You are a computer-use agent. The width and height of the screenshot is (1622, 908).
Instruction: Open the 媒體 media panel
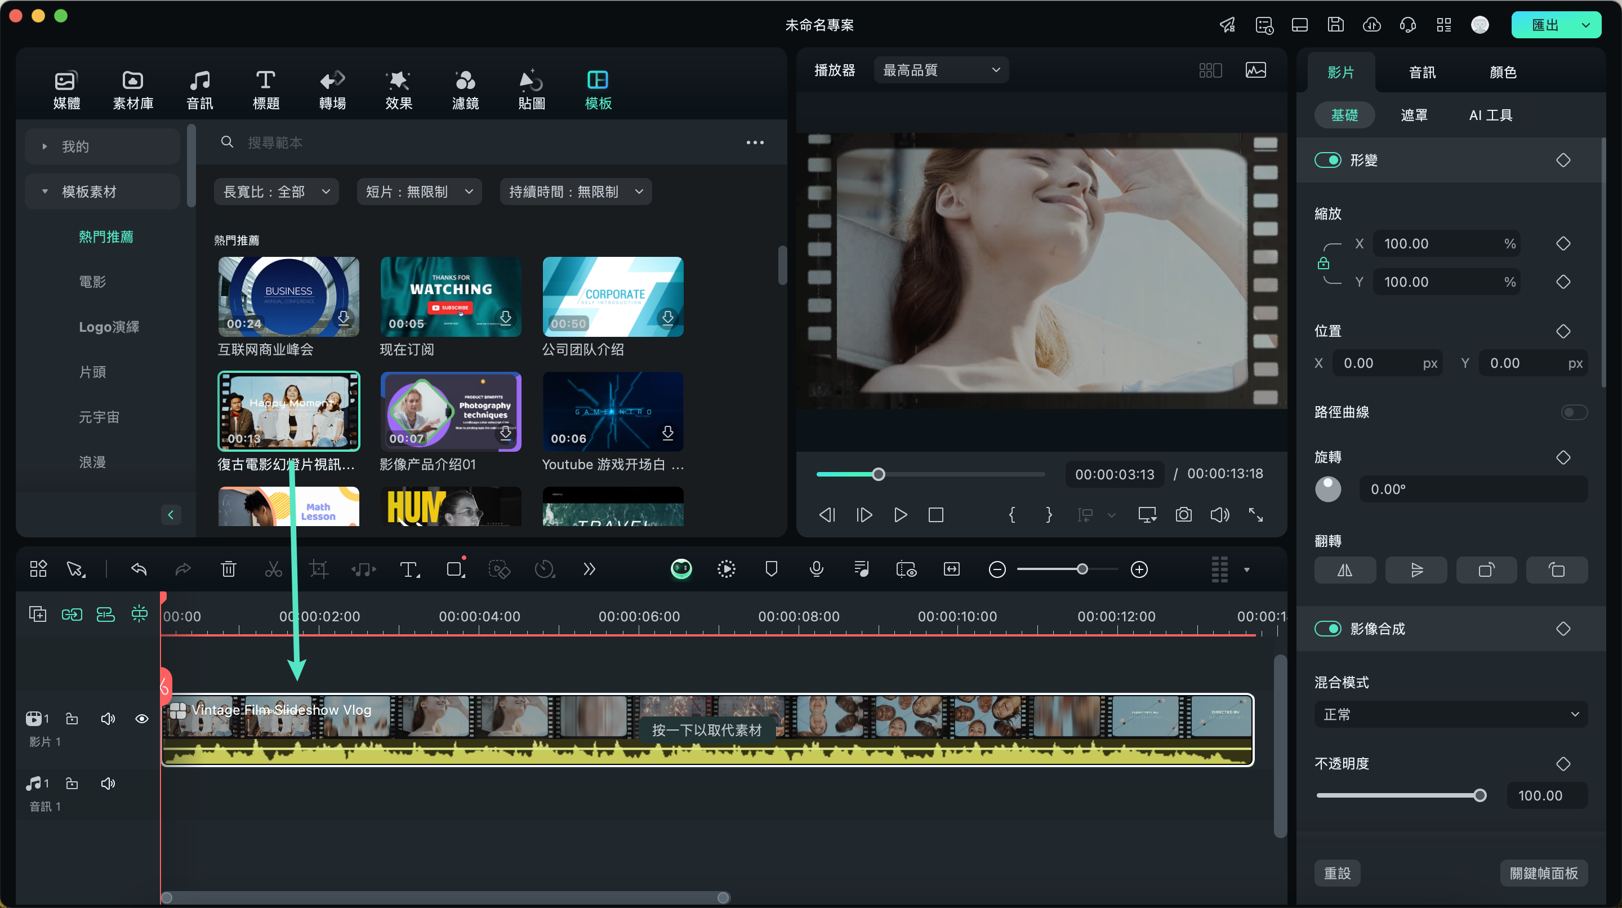click(66, 90)
